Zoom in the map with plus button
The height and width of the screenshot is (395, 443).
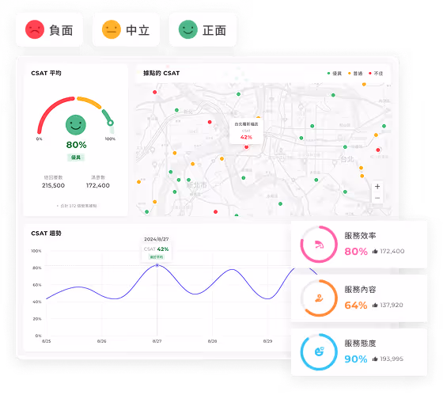(377, 187)
